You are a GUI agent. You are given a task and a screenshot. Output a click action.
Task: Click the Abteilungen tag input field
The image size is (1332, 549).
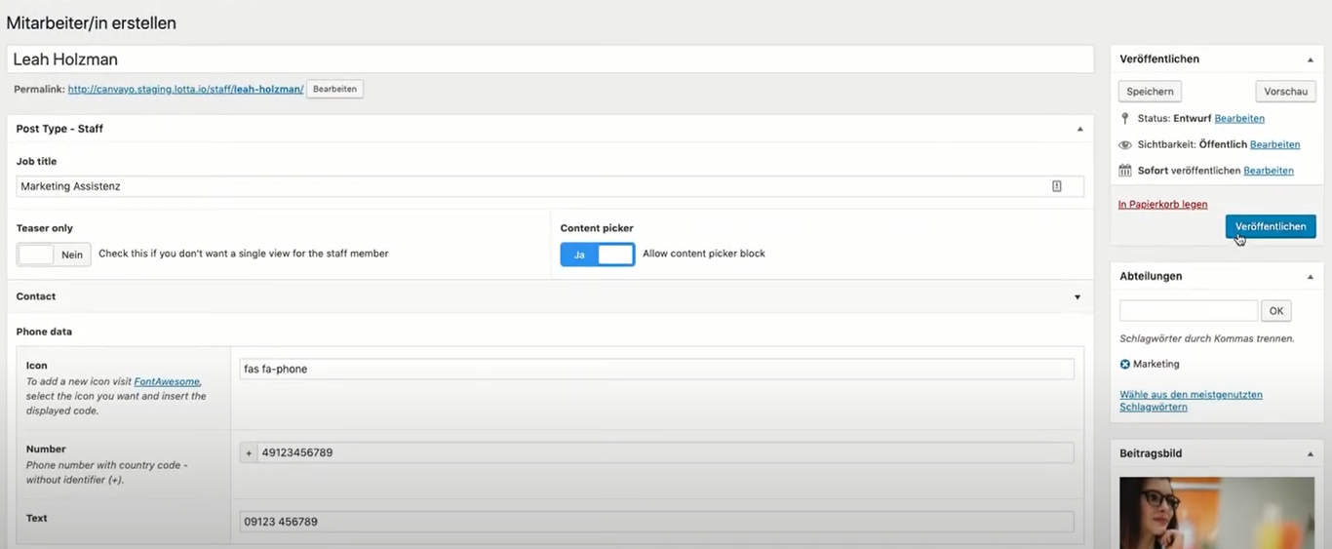click(x=1188, y=311)
